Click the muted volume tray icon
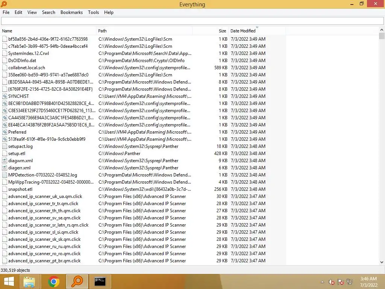 tap(332, 282)
